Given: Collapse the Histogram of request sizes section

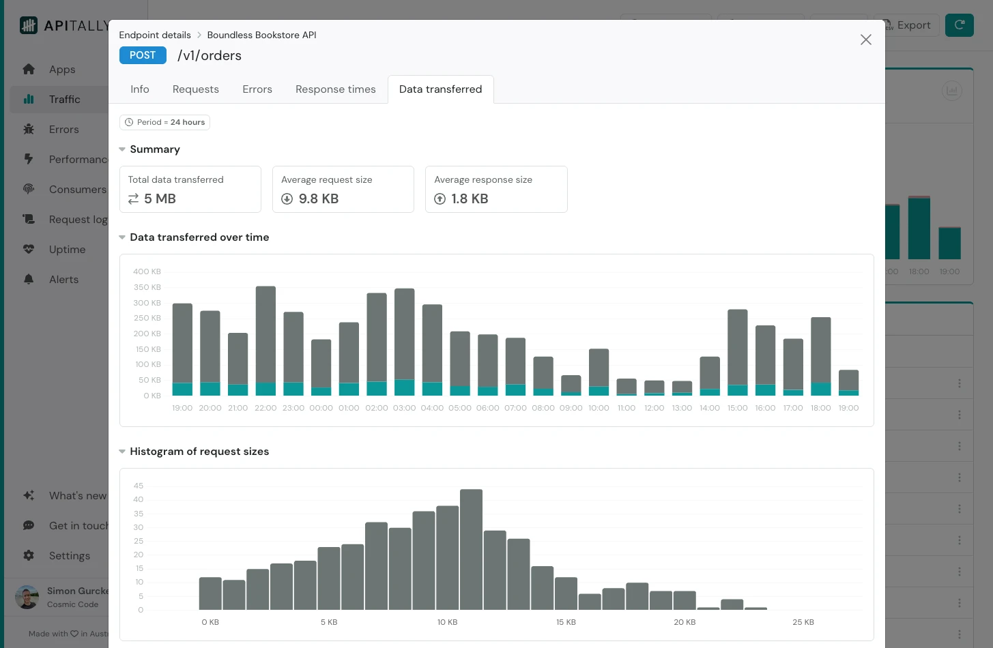Looking at the screenshot, I should (122, 451).
